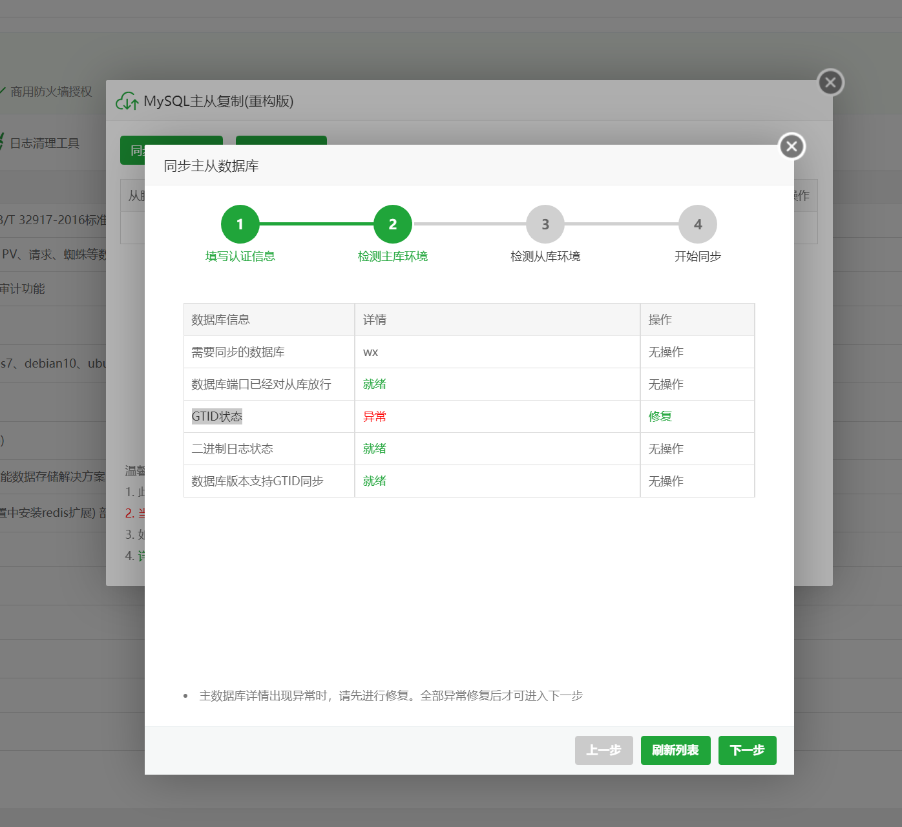Click 无操作 in 二进制日志状态 row
This screenshot has height=827, width=902.
pos(666,449)
